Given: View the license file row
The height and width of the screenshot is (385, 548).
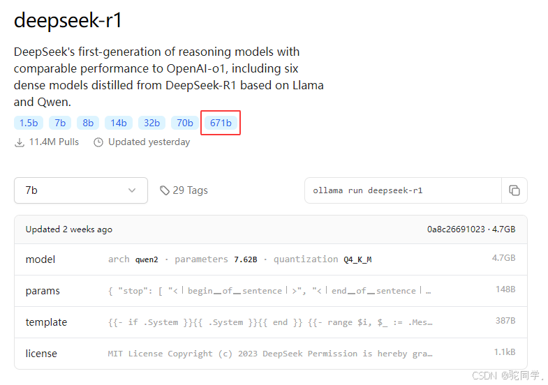Looking at the screenshot, I should [270, 354].
